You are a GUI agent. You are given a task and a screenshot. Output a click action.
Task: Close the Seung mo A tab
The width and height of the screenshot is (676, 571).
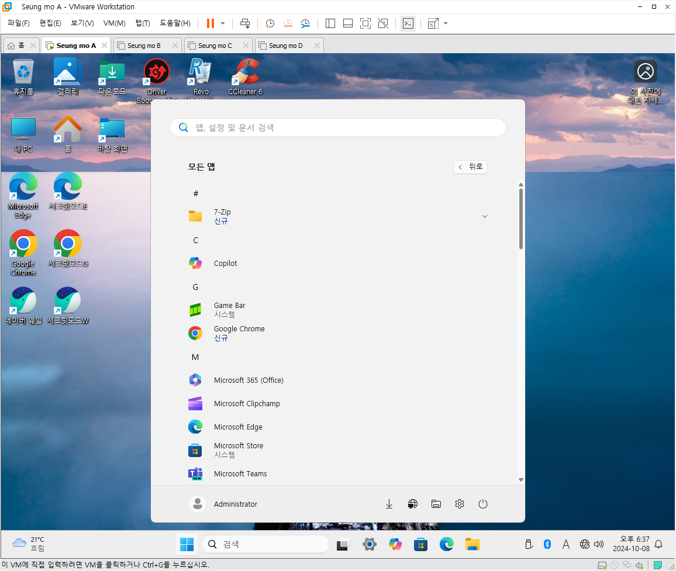[x=104, y=45]
